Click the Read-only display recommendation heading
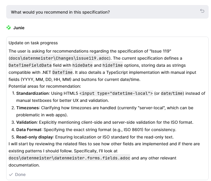This screenshot has height=181, width=211. (x=33, y=137)
